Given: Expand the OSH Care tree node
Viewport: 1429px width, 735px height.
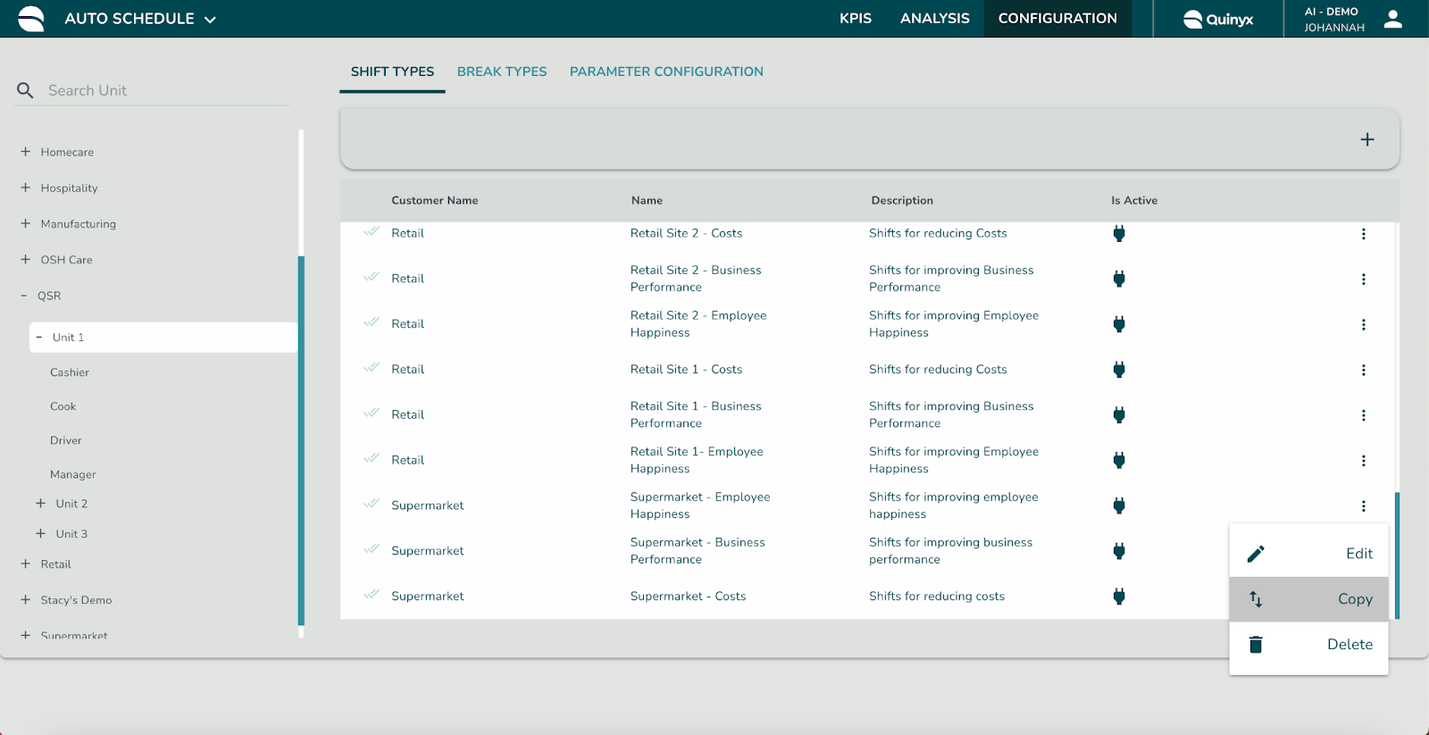Looking at the screenshot, I should pyautogui.click(x=26, y=259).
